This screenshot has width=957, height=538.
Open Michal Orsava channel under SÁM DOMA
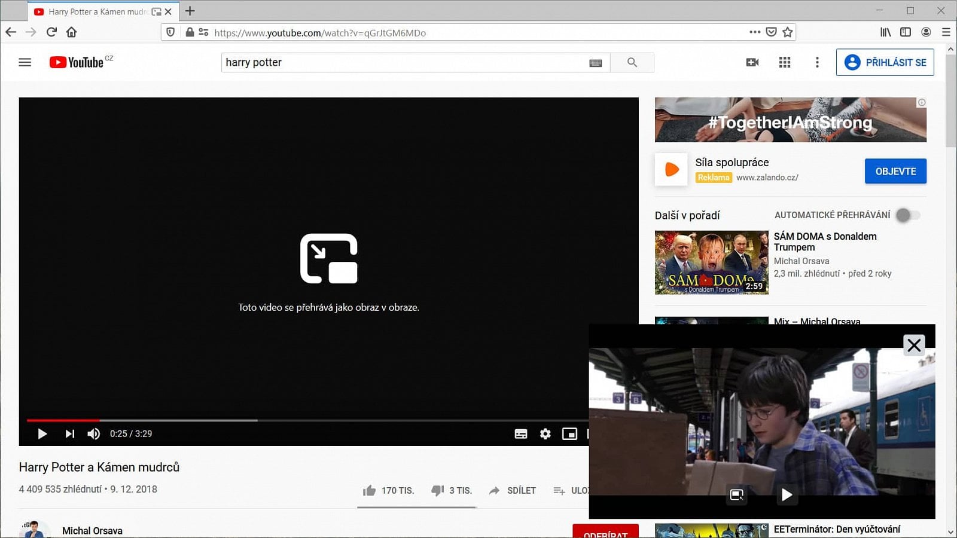(x=801, y=261)
